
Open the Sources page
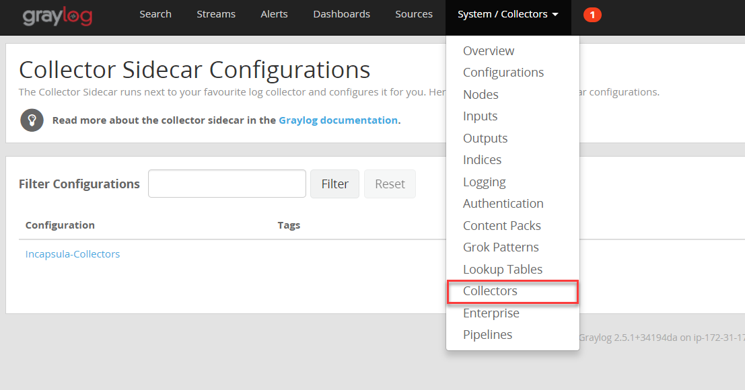pyautogui.click(x=414, y=14)
